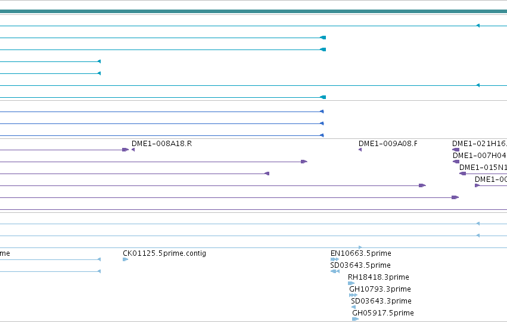Click the GH10793.3prime arrow glyph
The image size is (507, 322).
point(353,295)
